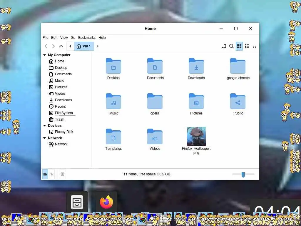This screenshot has height=226, width=301.
Task: Select the Music folder icon in the grid
Action: pyautogui.click(x=113, y=101)
